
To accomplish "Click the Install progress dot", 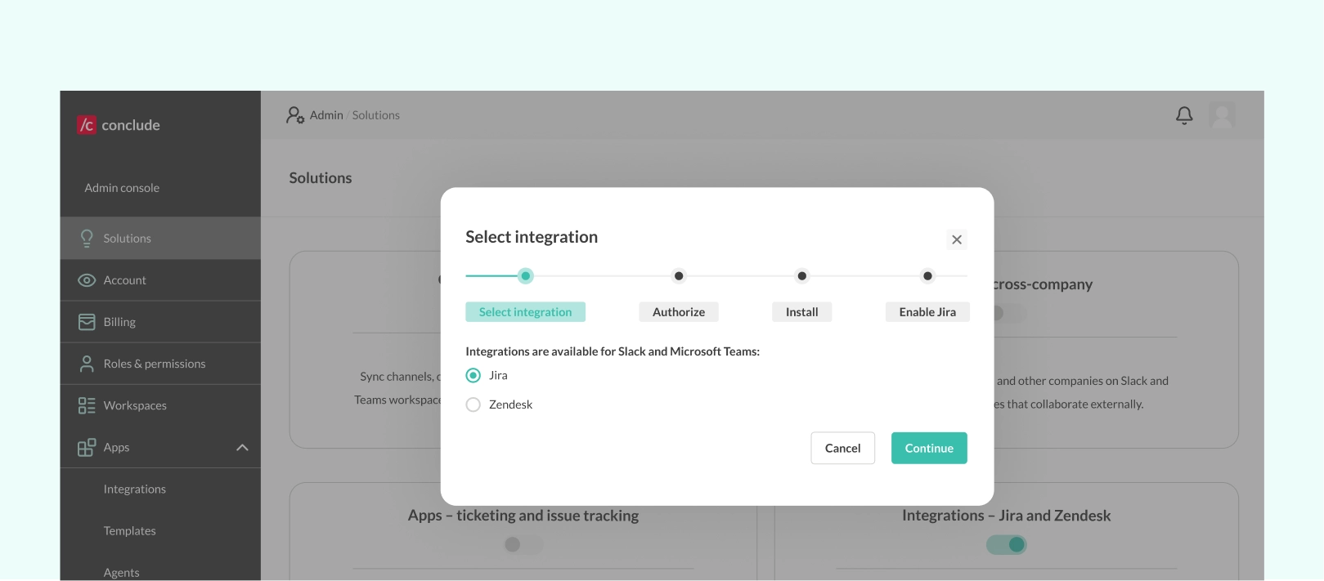I will tap(802, 276).
